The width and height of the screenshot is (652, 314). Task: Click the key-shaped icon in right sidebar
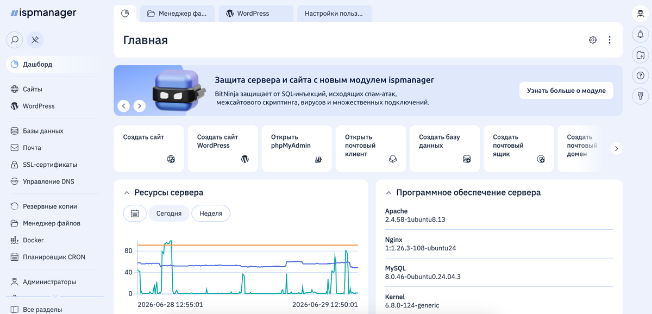tap(641, 96)
